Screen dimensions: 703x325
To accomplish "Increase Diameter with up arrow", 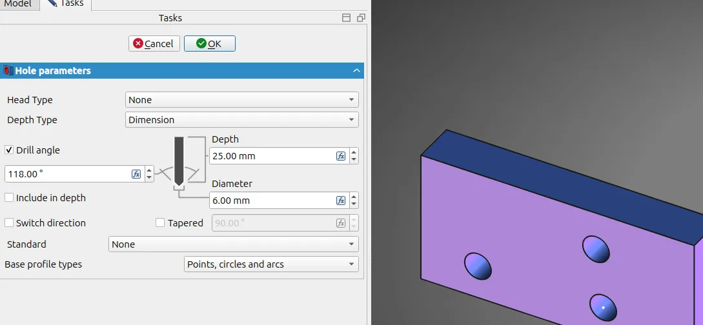I will coord(354,197).
